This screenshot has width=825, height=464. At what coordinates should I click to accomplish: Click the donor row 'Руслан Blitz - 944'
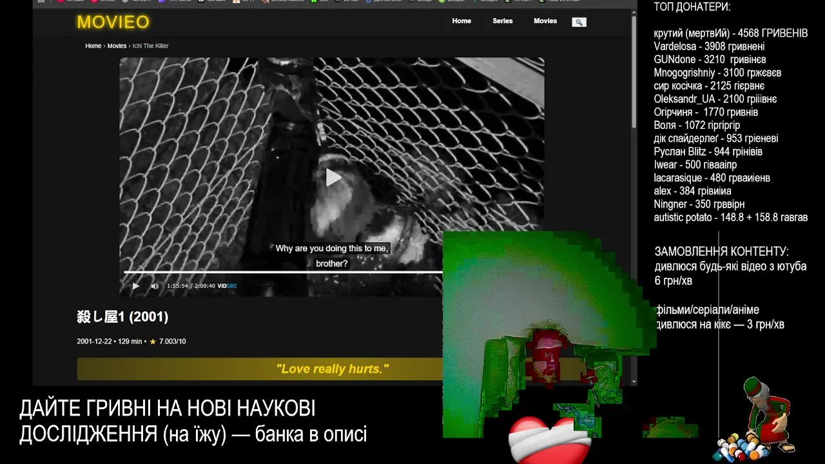708,151
